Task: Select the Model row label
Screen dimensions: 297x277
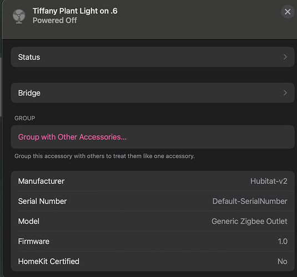Action: 29,221
